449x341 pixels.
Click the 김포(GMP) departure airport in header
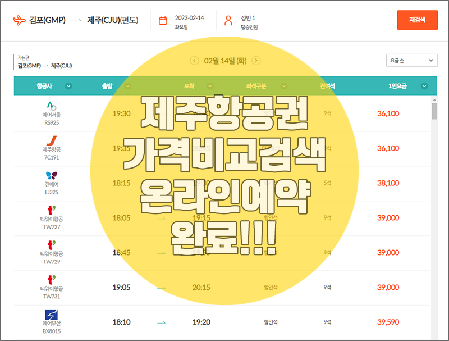pos(47,20)
